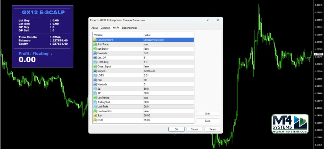This screenshot has height=149, width=324.
Task: Go to the Dependencies tab
Action: click(130, 28)
